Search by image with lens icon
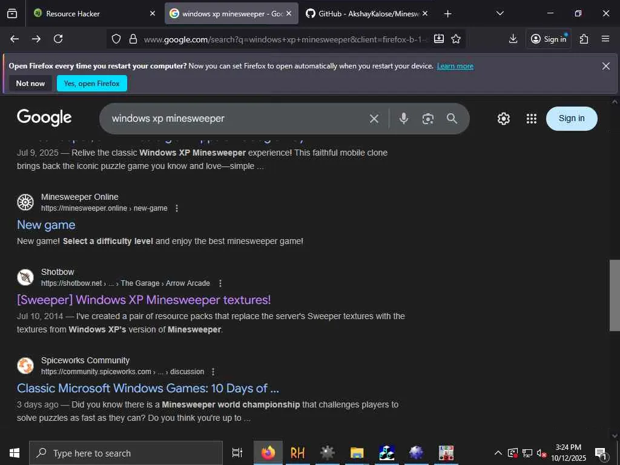The width and height of the screenshot is (620, 465). point(428,119)
